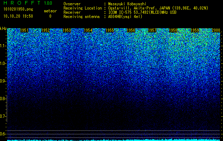The width and height of the screenshot is (223, 141).
Task: Click the meteor label
Action: 50,11
